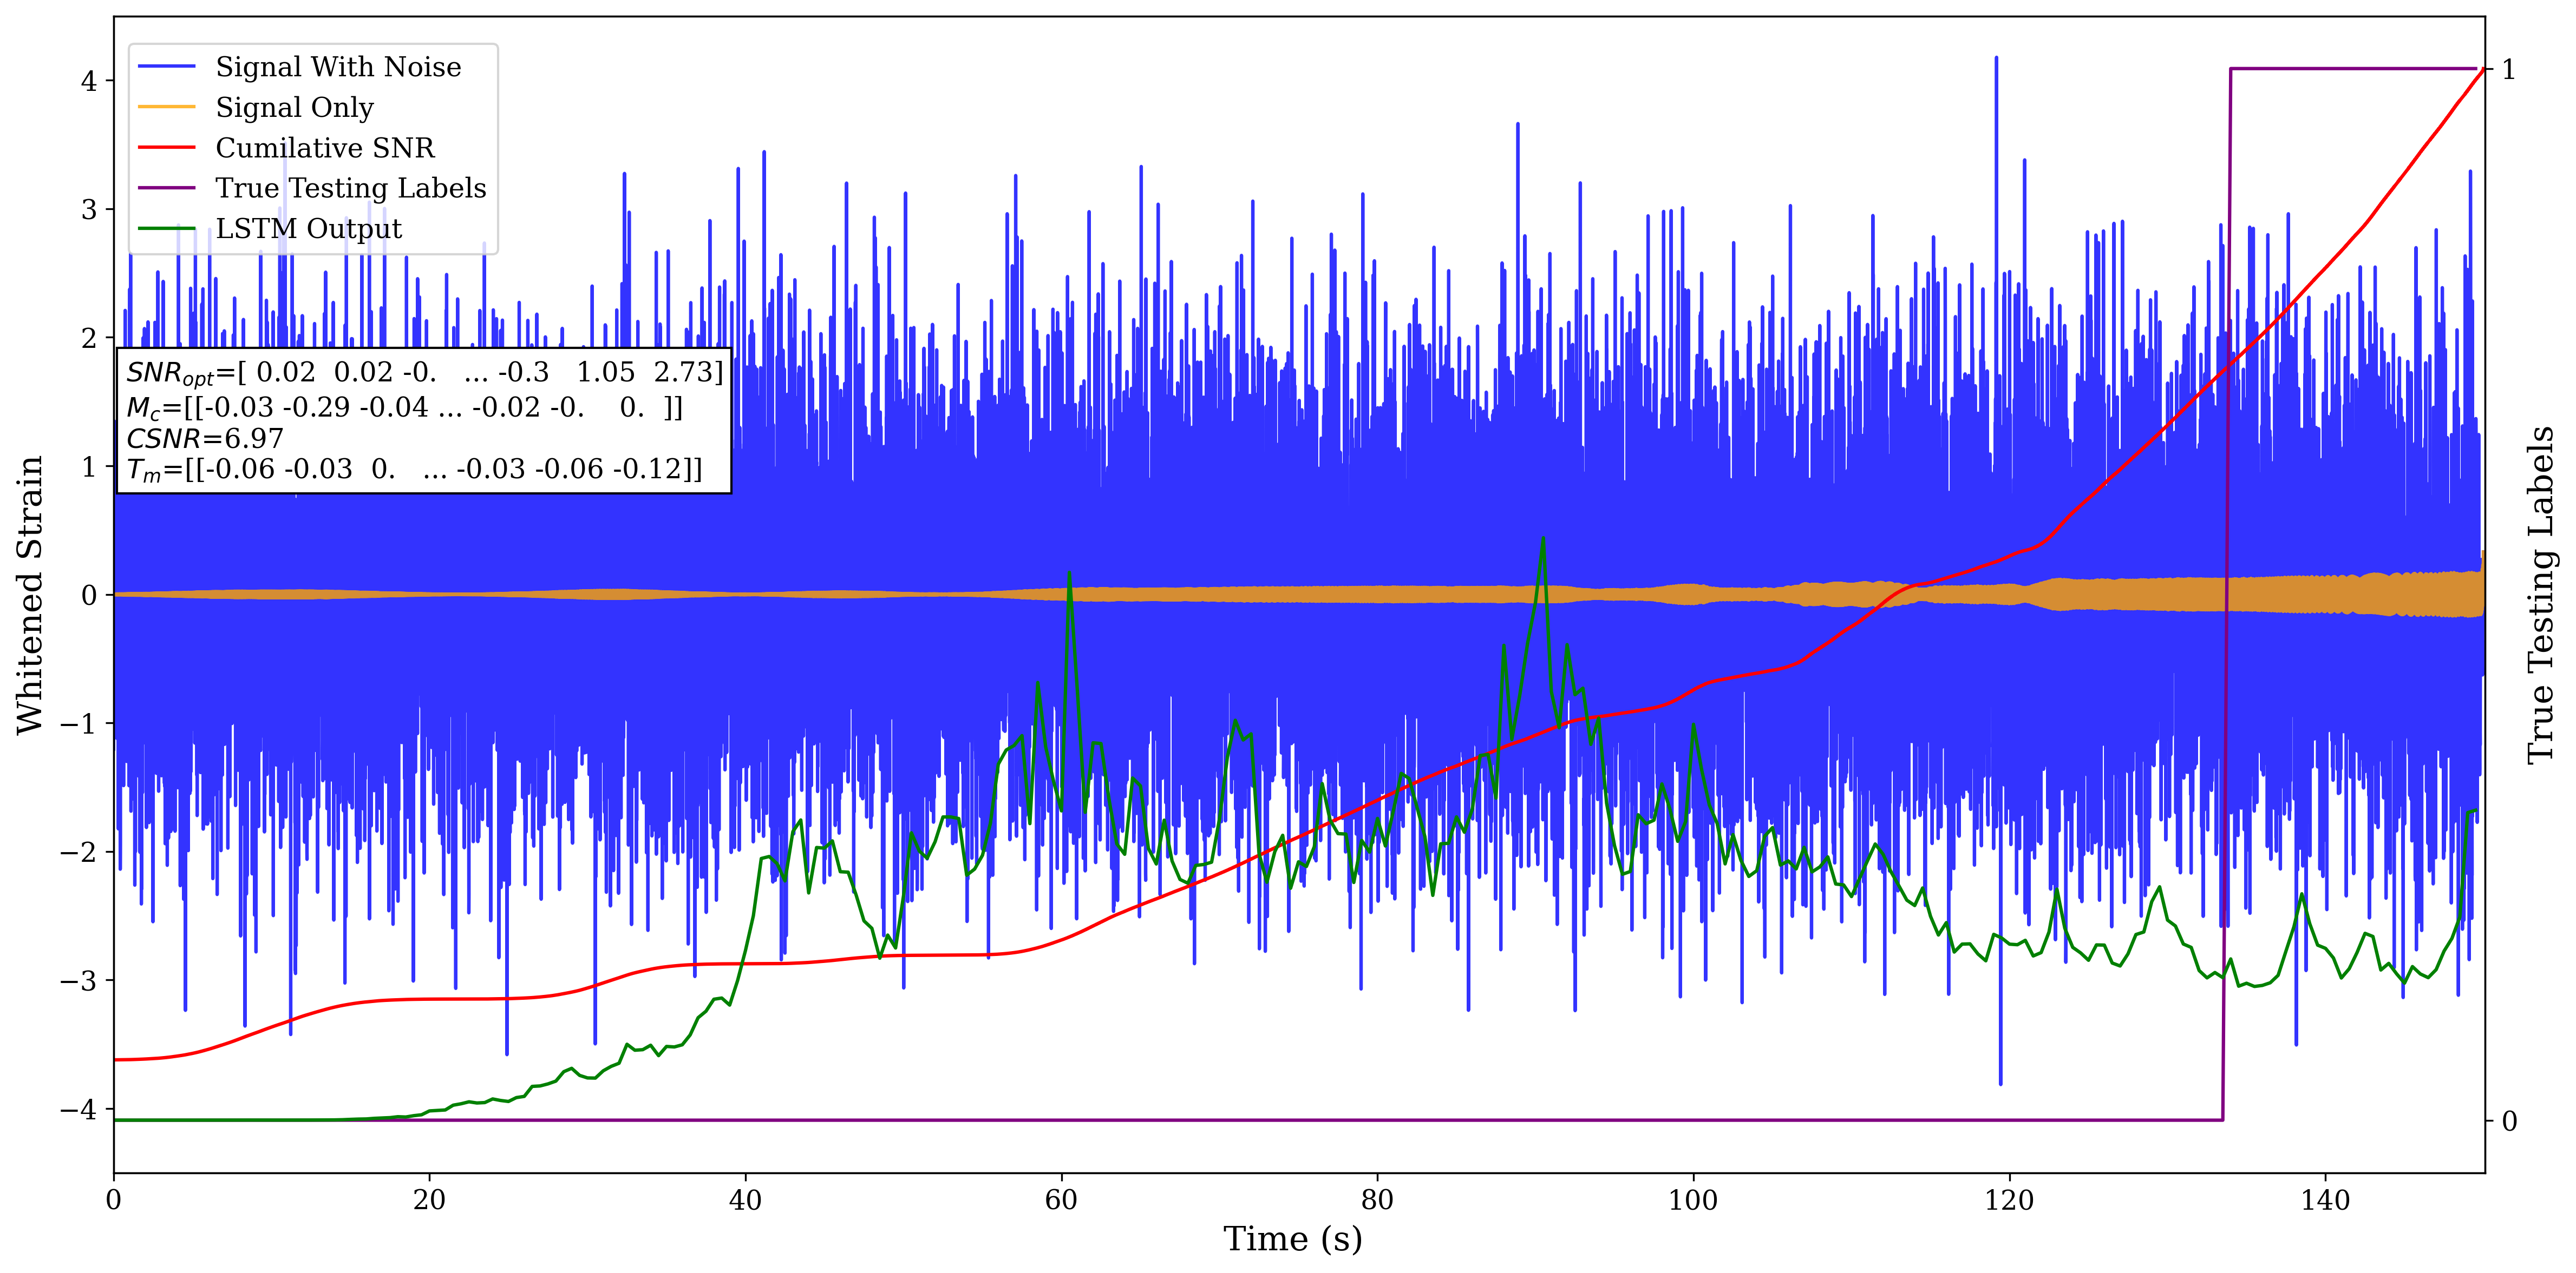Click the green LSTM Output legend line
Viewport: 2576px width, 1273px height.
(166, 229)
